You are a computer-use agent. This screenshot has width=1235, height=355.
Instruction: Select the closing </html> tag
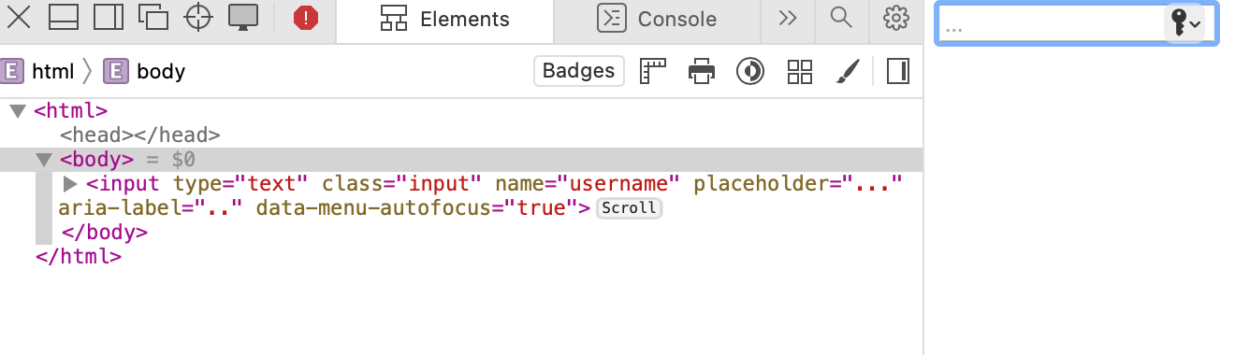79,256
